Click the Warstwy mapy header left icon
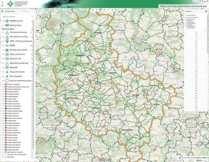The width and height of the screenshot is (209, 162). [3, 11]
